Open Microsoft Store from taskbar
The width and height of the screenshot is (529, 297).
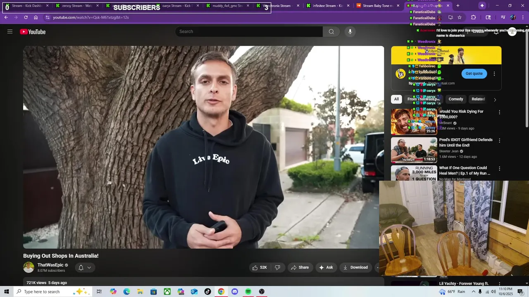(x=154, y=292)
